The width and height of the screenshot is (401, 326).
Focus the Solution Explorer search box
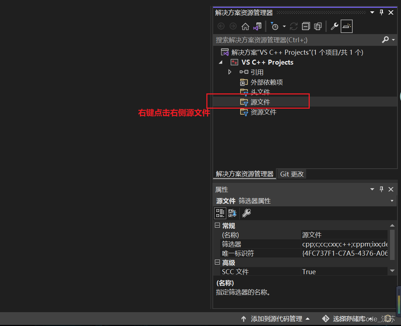tap(297, 40)
